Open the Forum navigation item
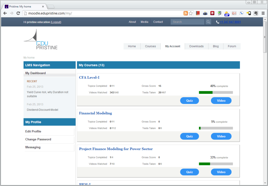268x186 pixels. coord(232,46)
